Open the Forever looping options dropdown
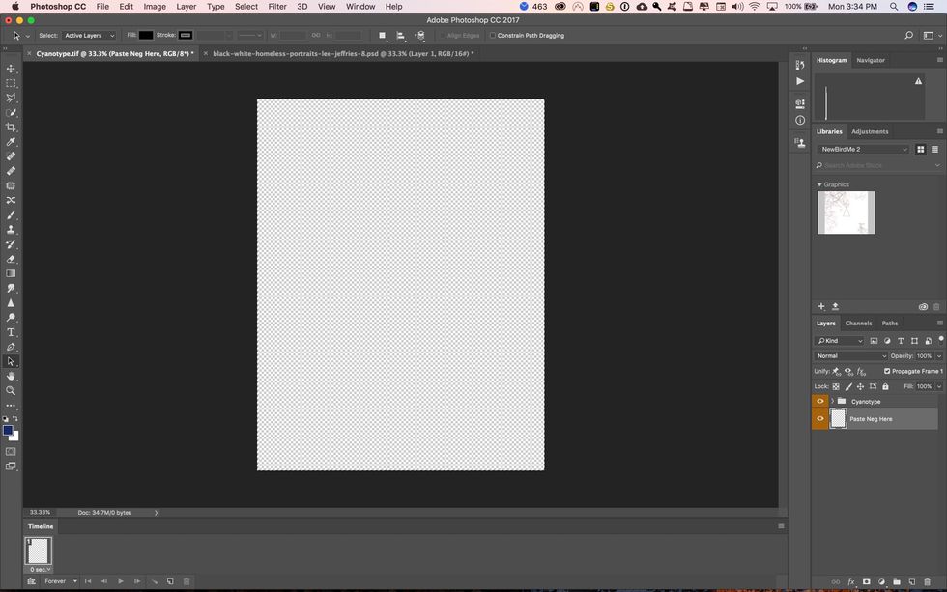The width and height of the screenshot is (947, 592). (62, 581)
